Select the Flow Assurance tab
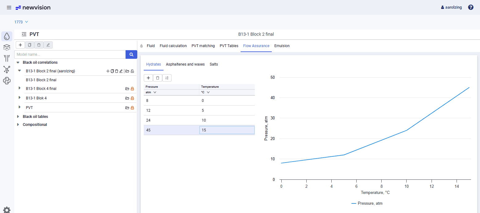Image resolution: width=480 pixels, height=213 pixels. click(256, 46)
